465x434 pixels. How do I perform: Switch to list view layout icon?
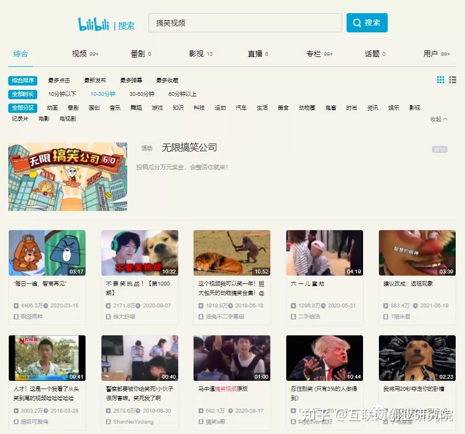(x=452, y=80)
